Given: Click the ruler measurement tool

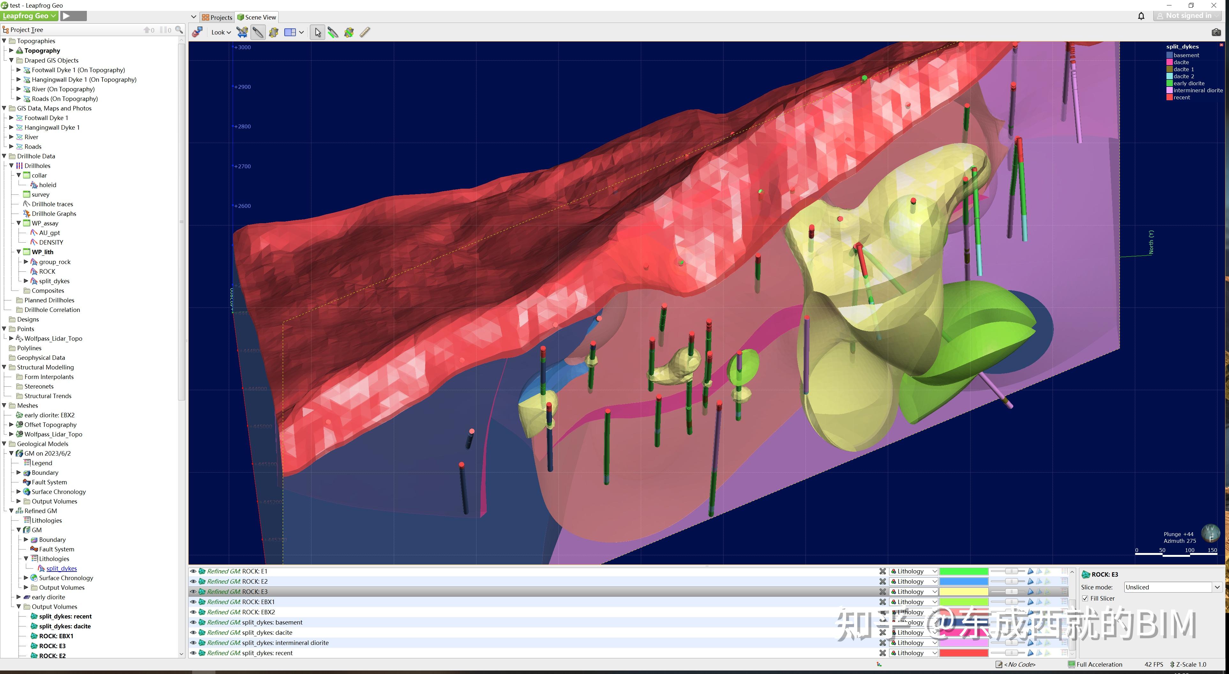Looking at the screenshot, I should (365, 33).
